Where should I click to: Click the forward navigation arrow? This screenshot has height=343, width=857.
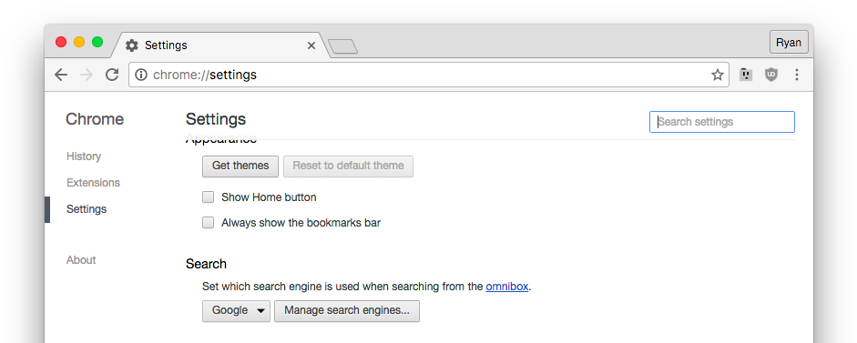click(x=87, y=75)
